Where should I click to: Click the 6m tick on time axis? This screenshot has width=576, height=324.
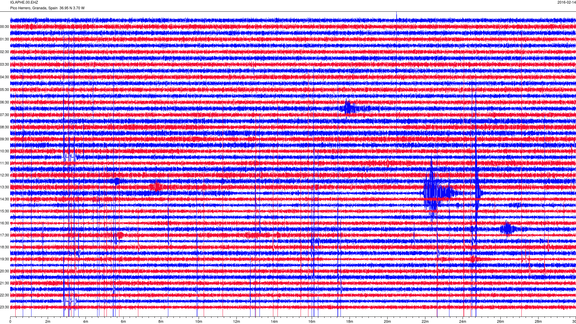click(x=123, y=322)
